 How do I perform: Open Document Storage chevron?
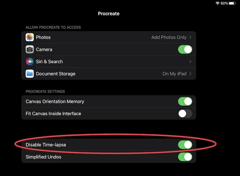click(190, 74)
